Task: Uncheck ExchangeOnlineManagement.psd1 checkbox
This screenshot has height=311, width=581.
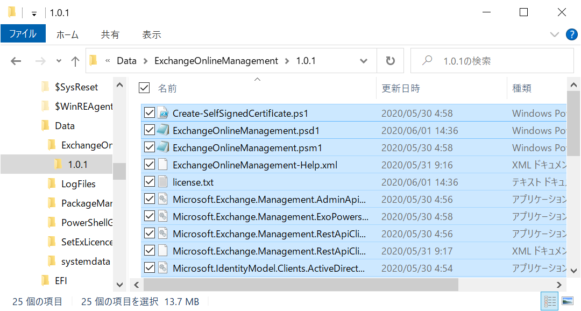Action: [150, 130]
